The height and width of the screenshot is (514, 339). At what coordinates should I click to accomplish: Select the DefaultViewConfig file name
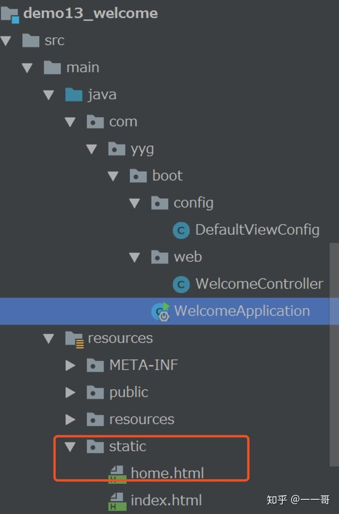[x=257, y=230]
